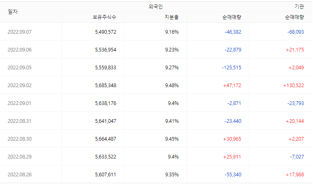Viewport: 313px width, 184px height.
Task: Click the 보유주식수 column header
Action: pyautogui.click(x=104, y=17)
